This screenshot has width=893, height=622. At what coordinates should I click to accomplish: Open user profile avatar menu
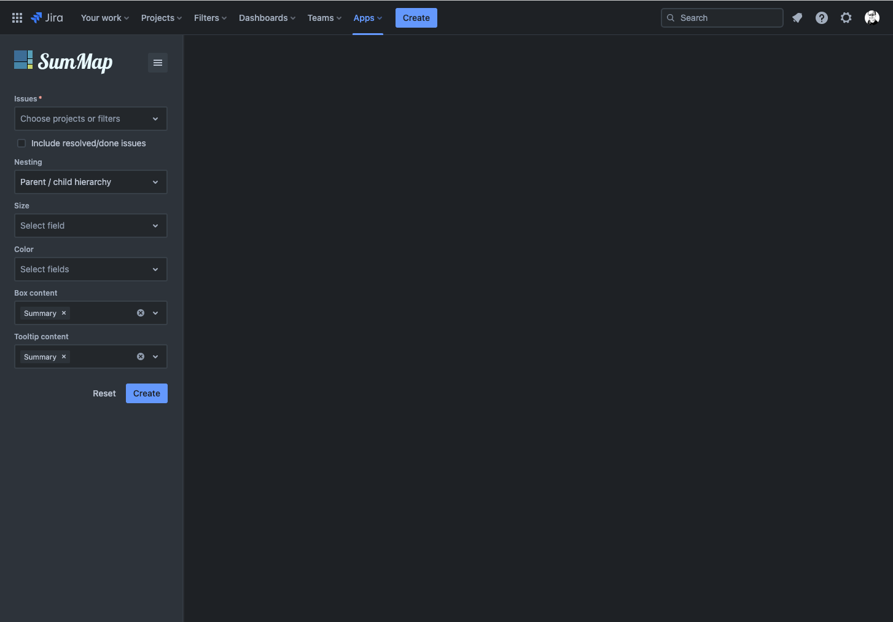(x=872, y=18)
